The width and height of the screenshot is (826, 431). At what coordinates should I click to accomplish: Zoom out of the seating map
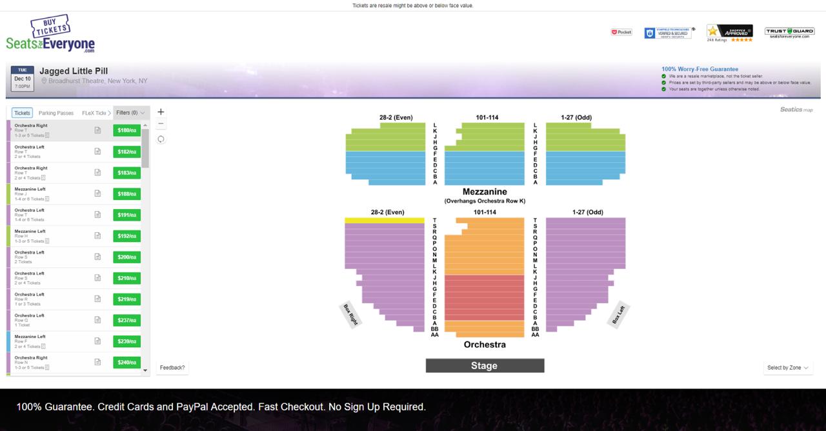[x=161, y=124]
